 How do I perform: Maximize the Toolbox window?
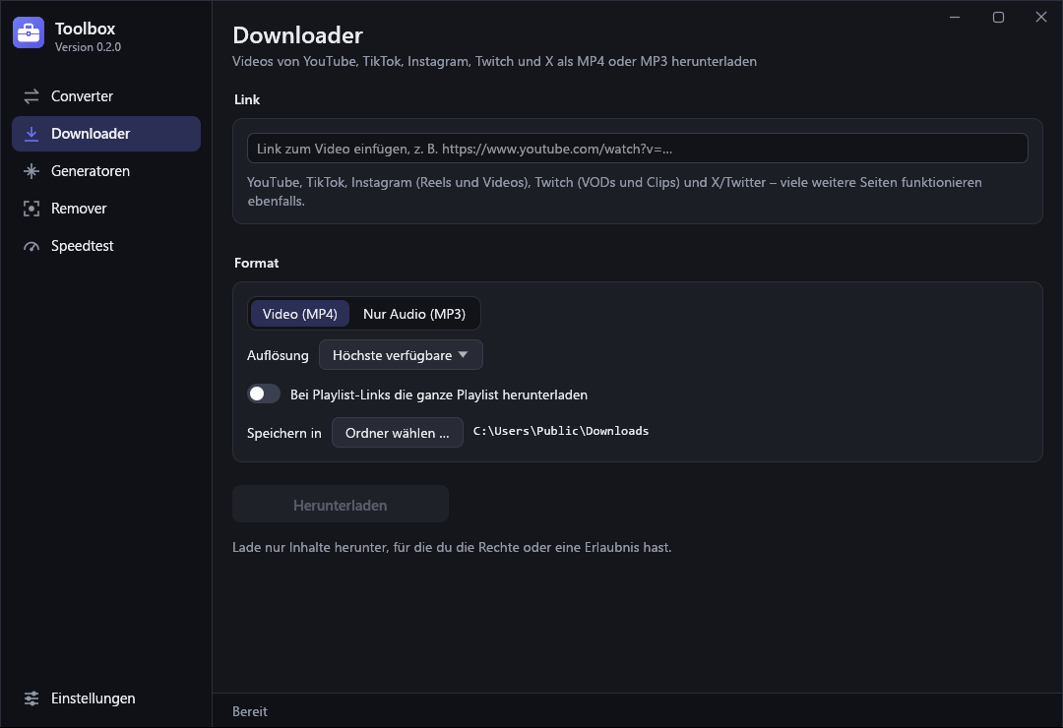coord(998,17)
